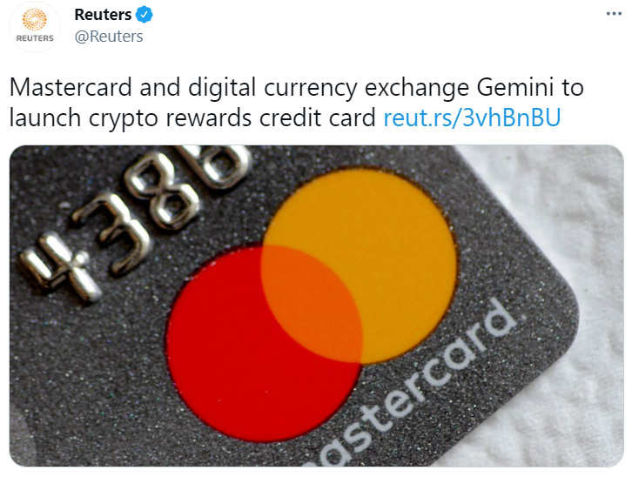Viewport: 632px width, 477px height.
Task: Click the word Mastercard starting the tweet
Action: point(71,87)
